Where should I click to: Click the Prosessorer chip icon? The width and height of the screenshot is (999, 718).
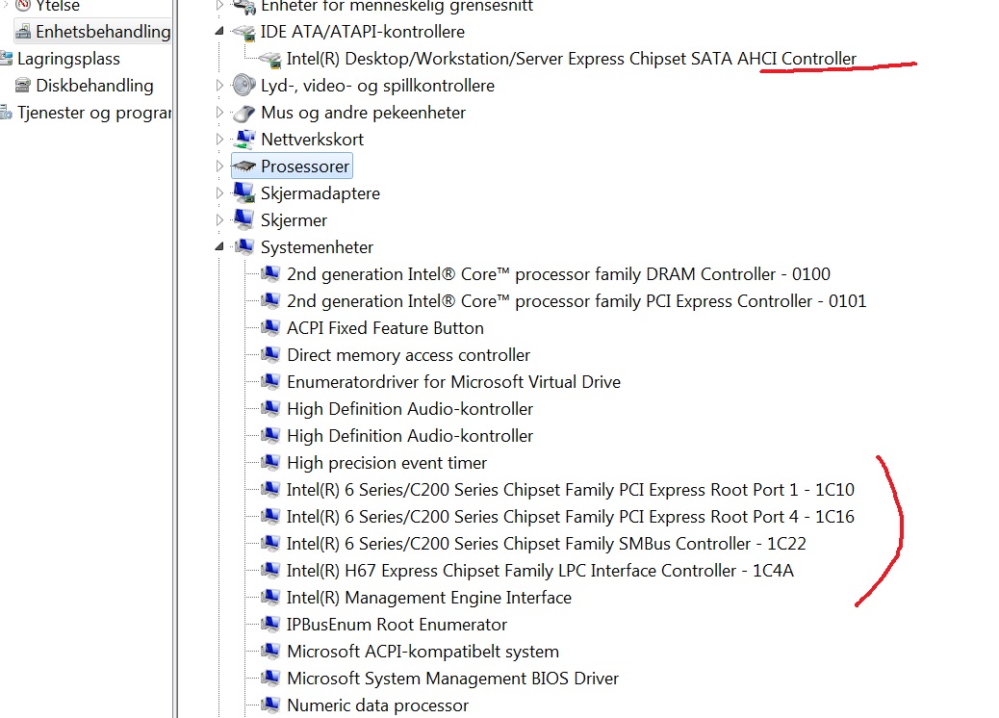(243, 167)
